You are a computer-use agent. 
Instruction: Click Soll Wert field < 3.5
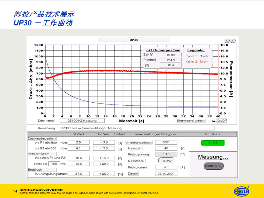click(104, 142)
